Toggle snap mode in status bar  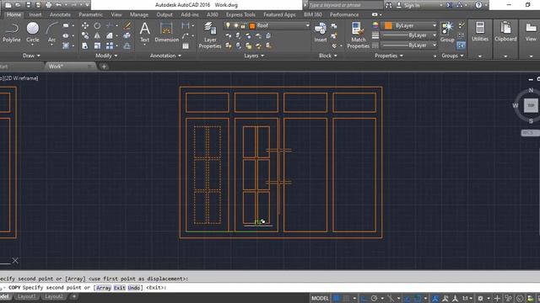tap(347, 298)
